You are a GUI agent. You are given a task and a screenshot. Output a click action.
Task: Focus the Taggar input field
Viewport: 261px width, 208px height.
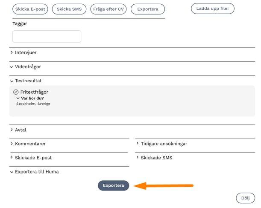click(x=47, y=36)
